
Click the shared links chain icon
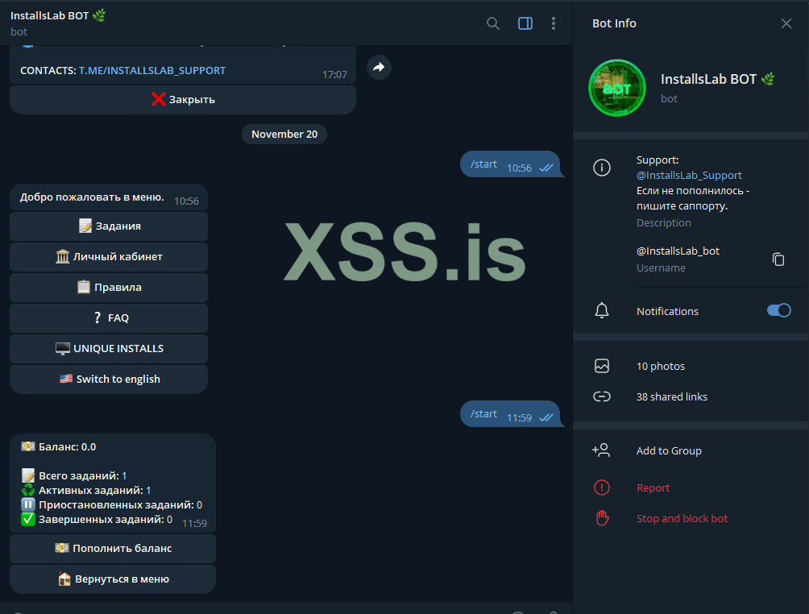(602, 396)
